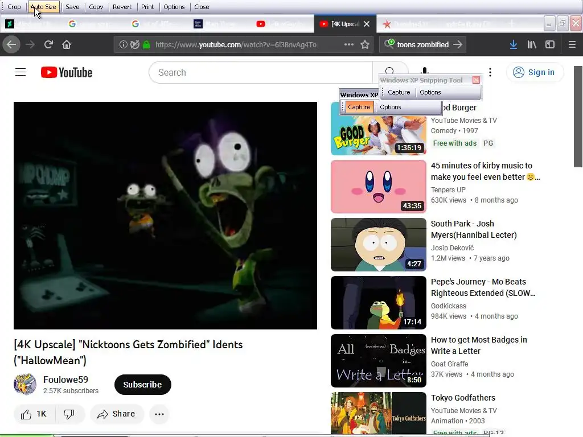Open the Kirby music video thumbnail
583x437 pixels.
[379, 187]
